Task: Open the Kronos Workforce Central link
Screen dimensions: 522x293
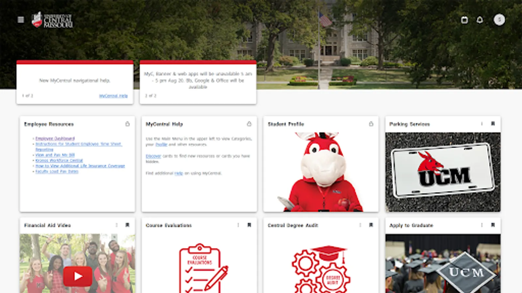Action: point(59,160)
